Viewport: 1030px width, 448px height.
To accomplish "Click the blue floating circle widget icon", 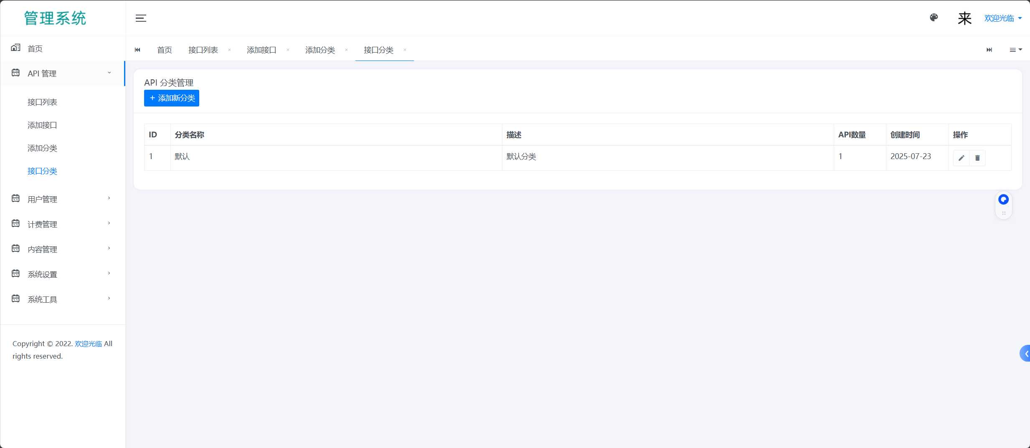I will [x=1003, y=200].
